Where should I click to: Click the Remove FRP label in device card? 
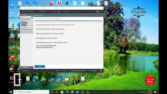24,28
